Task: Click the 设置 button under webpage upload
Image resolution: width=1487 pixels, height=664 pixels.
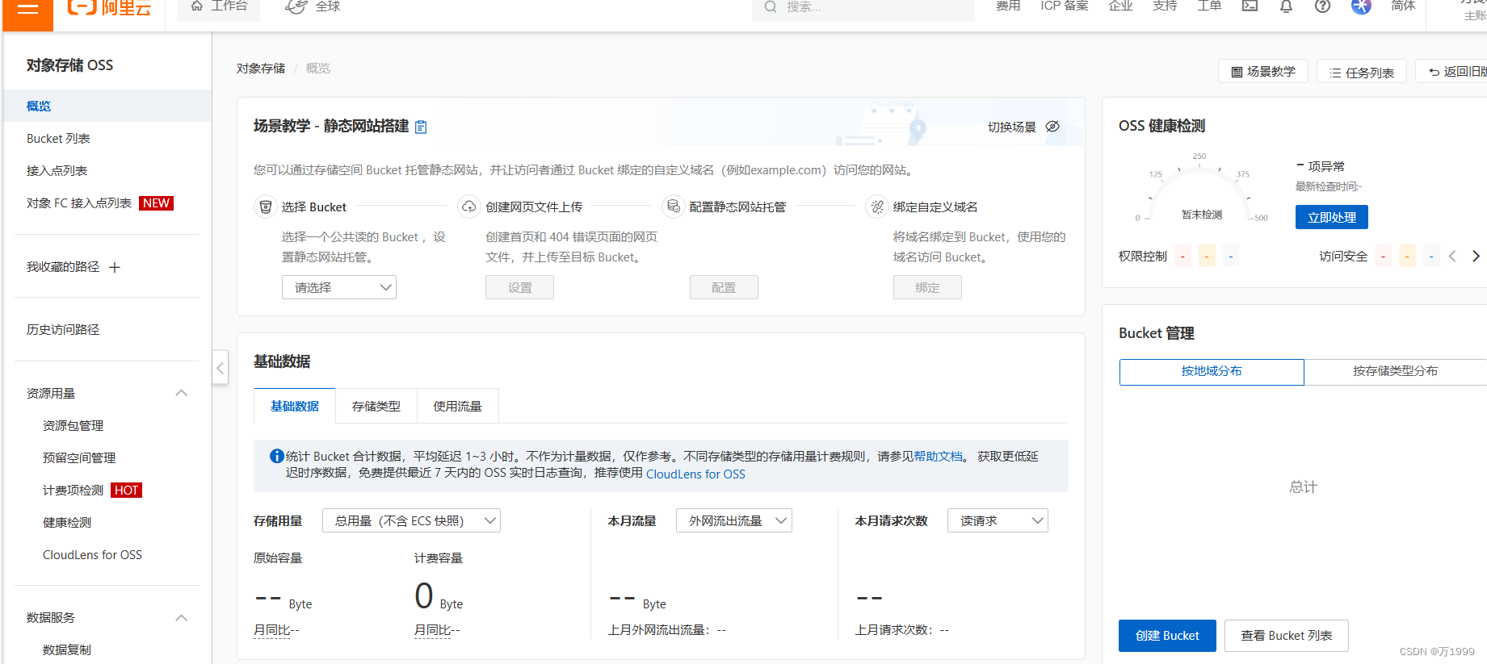Action: 519,287
